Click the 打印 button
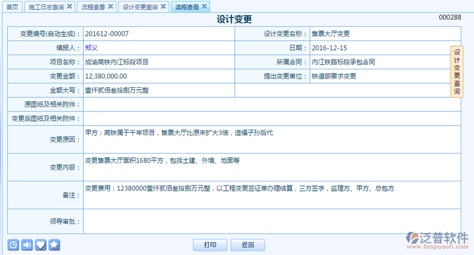 [x=210, y=244]
